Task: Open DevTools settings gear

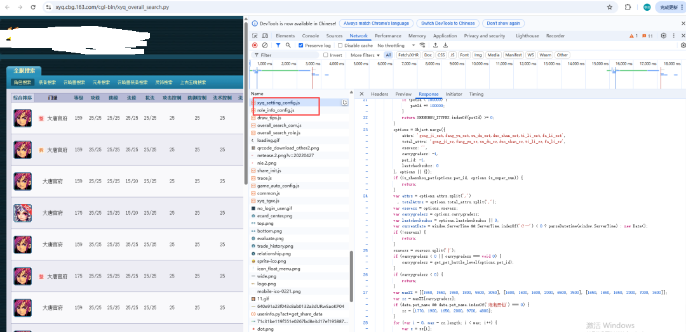Action: tap(664, 35)
